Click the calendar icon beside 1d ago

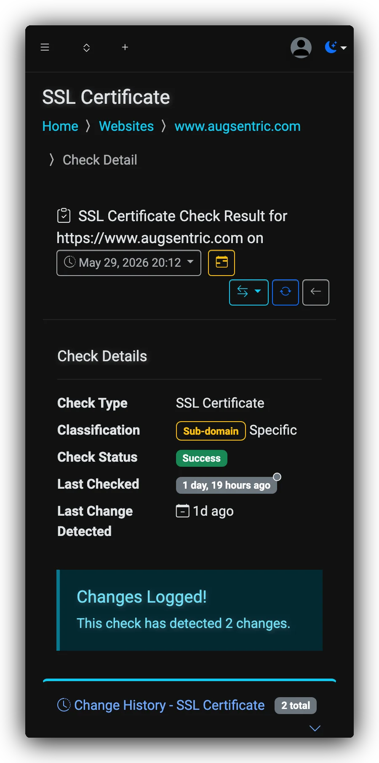click(x=183, y=511)
